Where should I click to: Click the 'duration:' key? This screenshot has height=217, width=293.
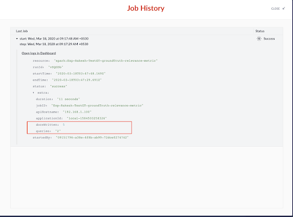[45, 99]
